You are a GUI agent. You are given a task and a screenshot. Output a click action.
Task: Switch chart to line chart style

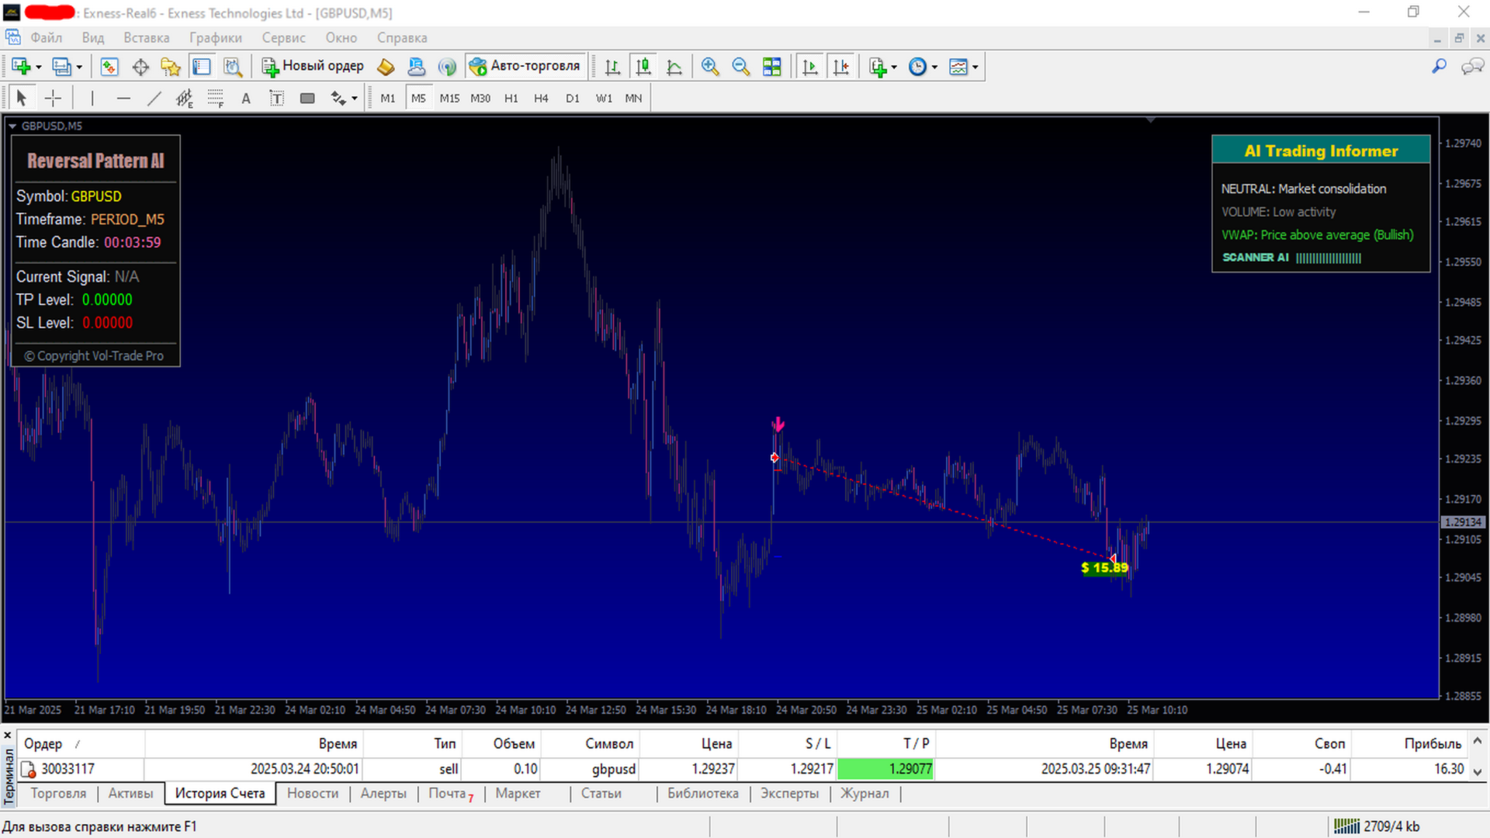tap(674, 67)
